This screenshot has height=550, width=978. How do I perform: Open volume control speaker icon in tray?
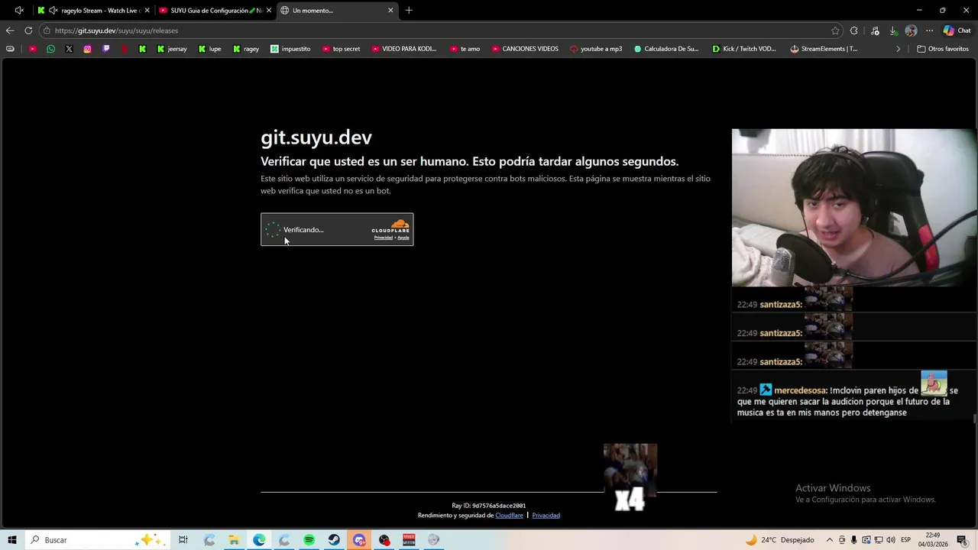pyautogui.click(x=891, y=540)
